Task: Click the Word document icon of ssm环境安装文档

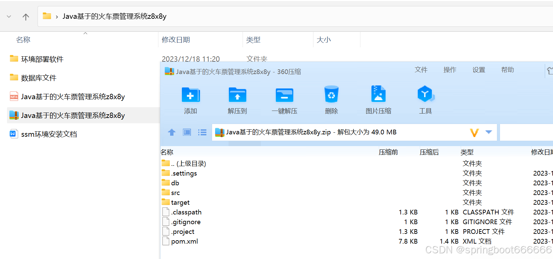Action: [x=14, y=134]
